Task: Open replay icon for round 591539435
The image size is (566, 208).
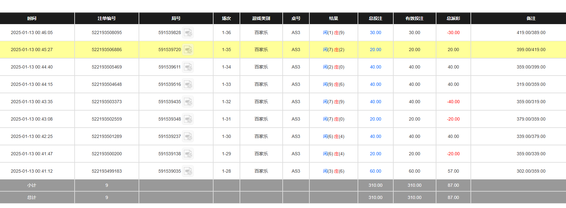Action: 188,102
